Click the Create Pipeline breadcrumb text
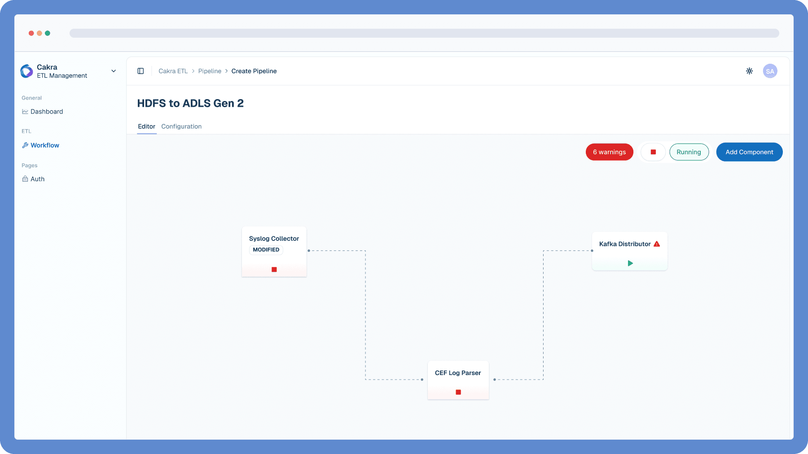 [x=254, y=71]
